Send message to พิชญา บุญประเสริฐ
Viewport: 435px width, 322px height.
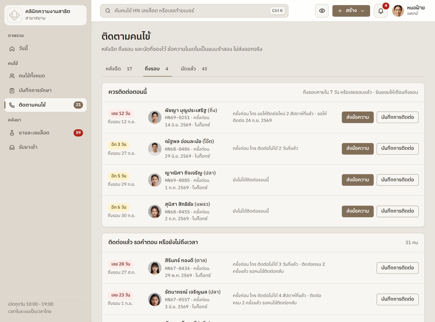(x=358, y=117)
